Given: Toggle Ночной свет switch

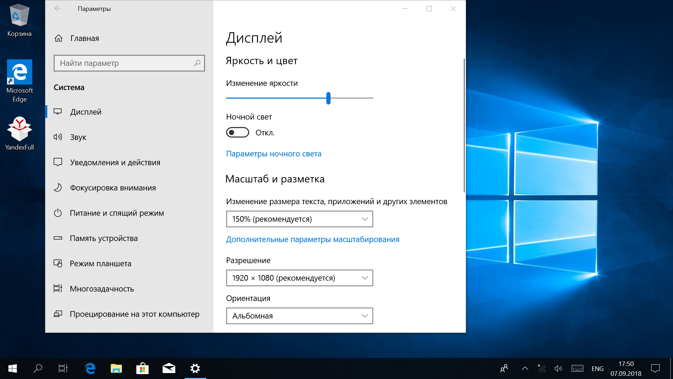Looking at the screenshot, I should coord(238,132).
